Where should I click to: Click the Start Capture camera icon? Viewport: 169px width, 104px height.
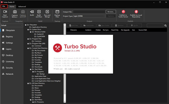[5, 12]
